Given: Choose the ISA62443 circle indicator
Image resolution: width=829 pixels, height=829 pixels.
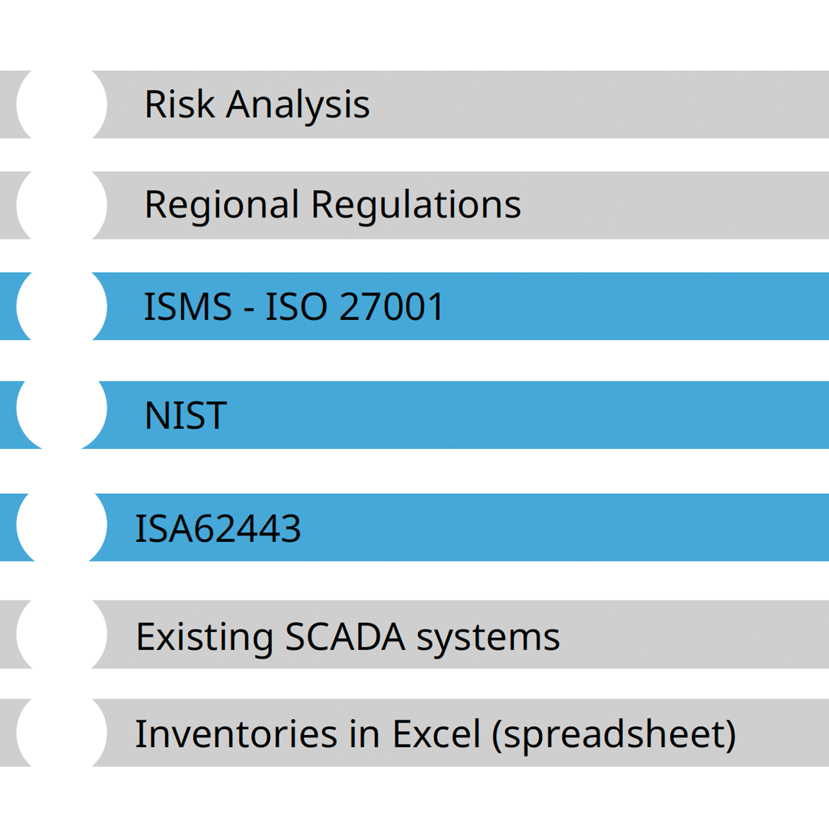Looking at the screenshot, I should 61,525.
